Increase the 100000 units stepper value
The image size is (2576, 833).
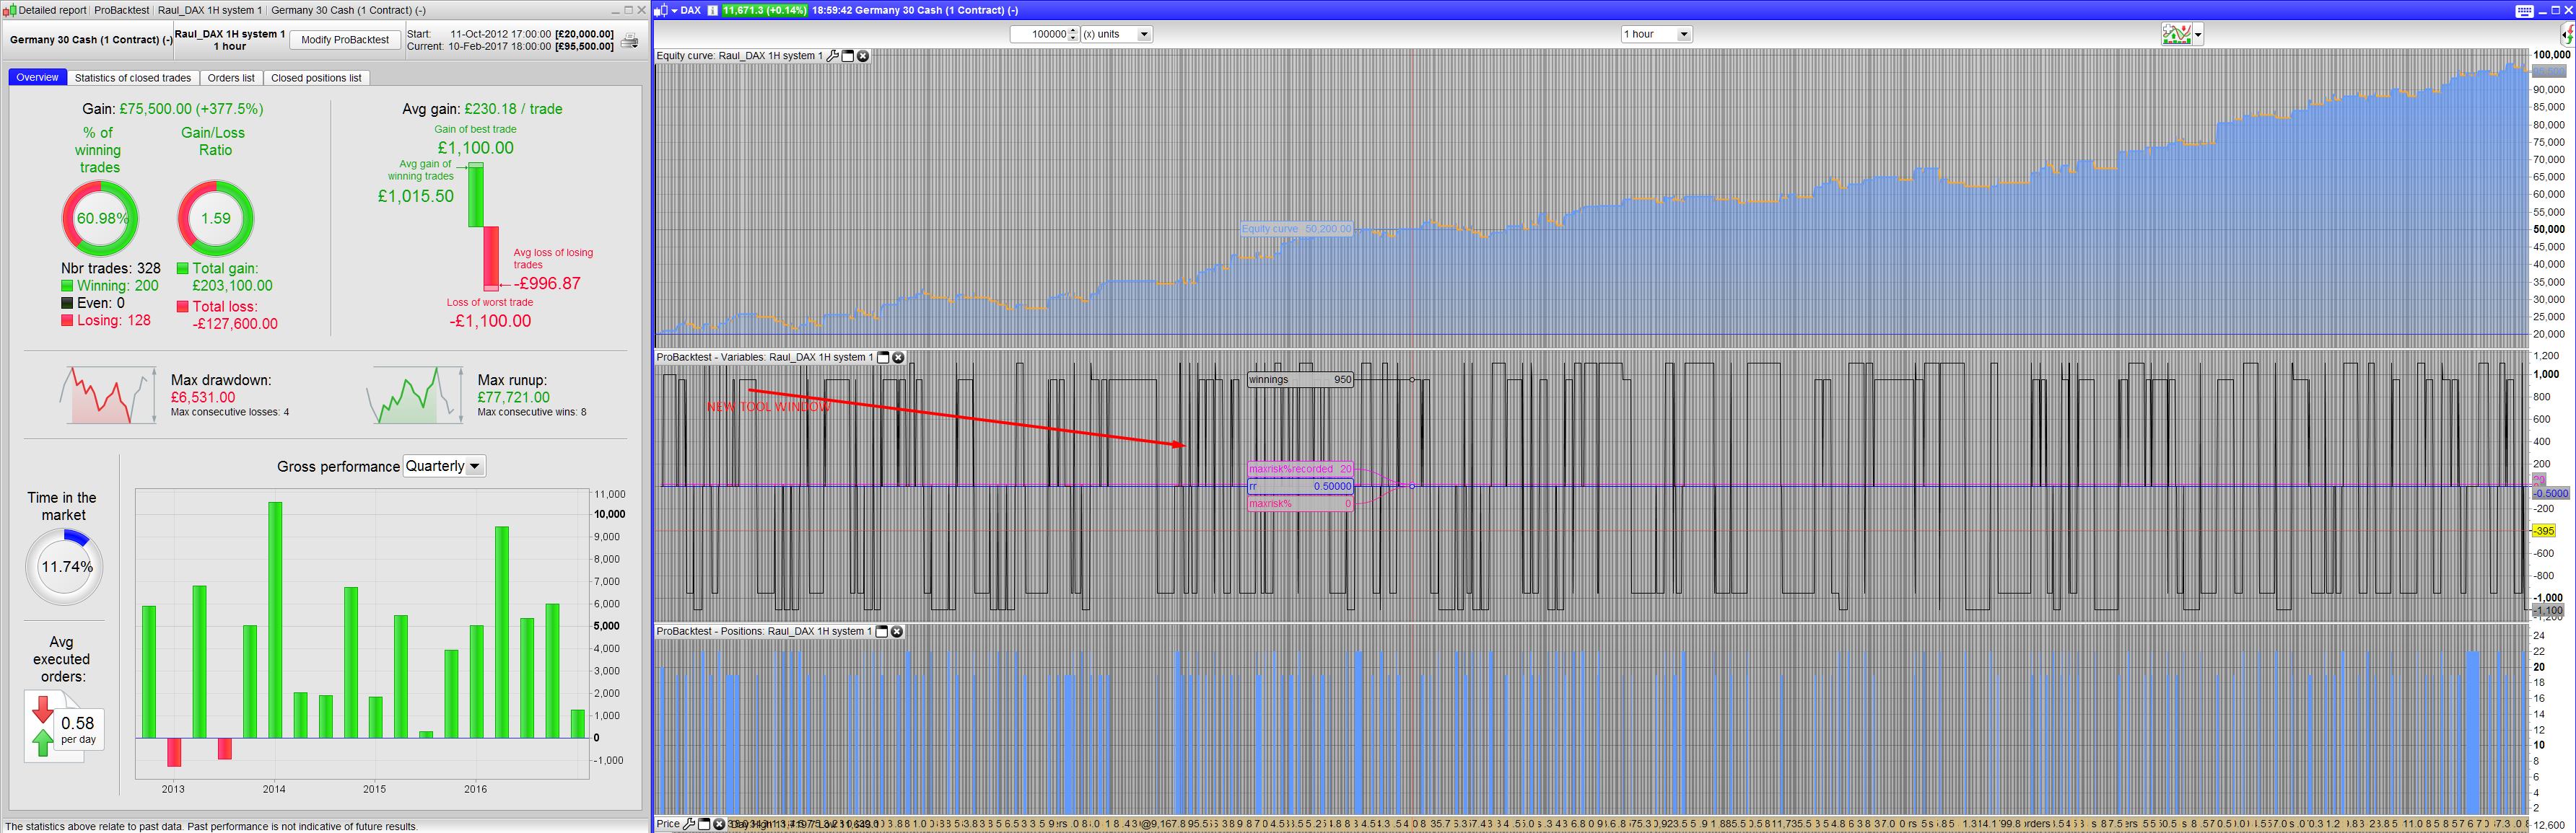click(x=1073, y=30)
